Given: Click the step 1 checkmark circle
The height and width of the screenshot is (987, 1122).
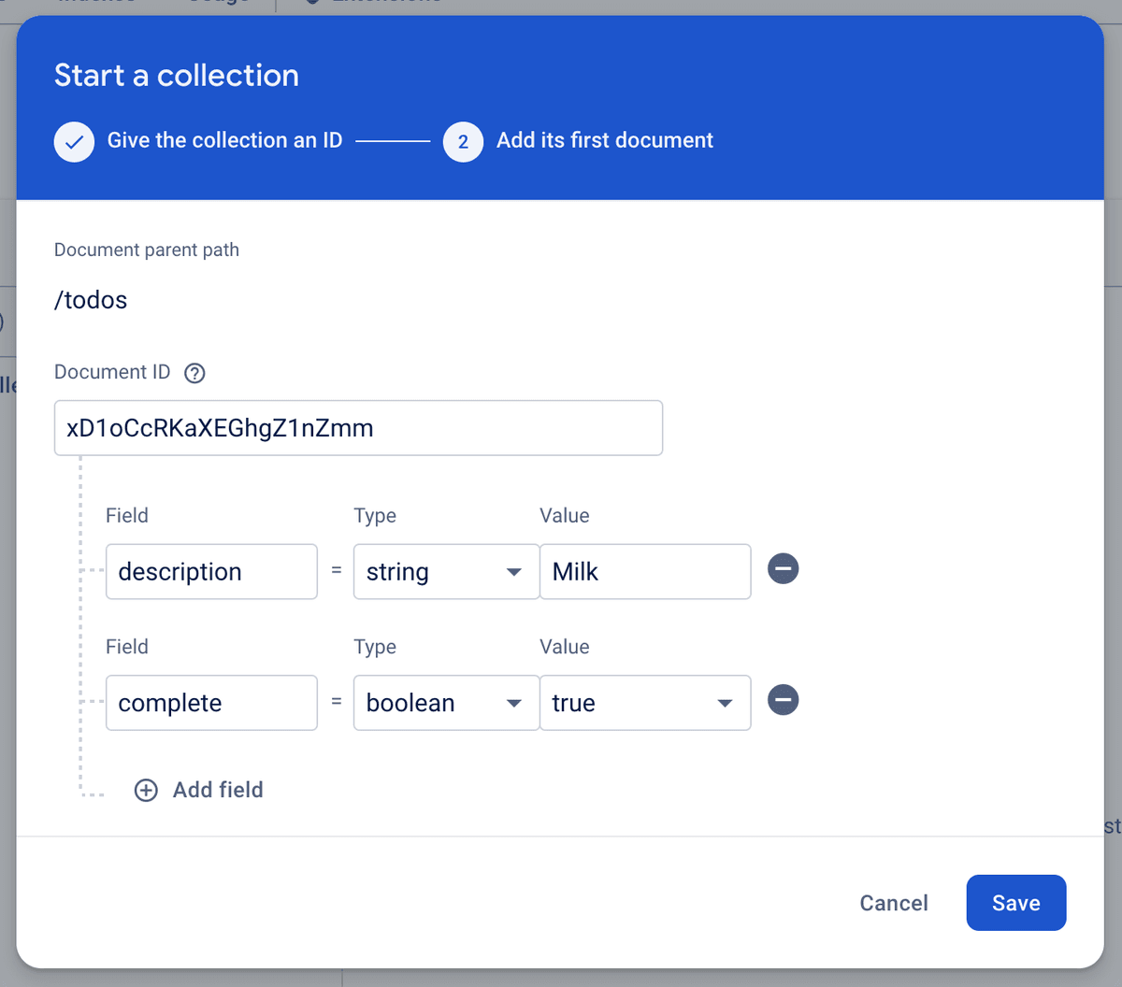Looking at the screenshot, I should coord(74,141).
